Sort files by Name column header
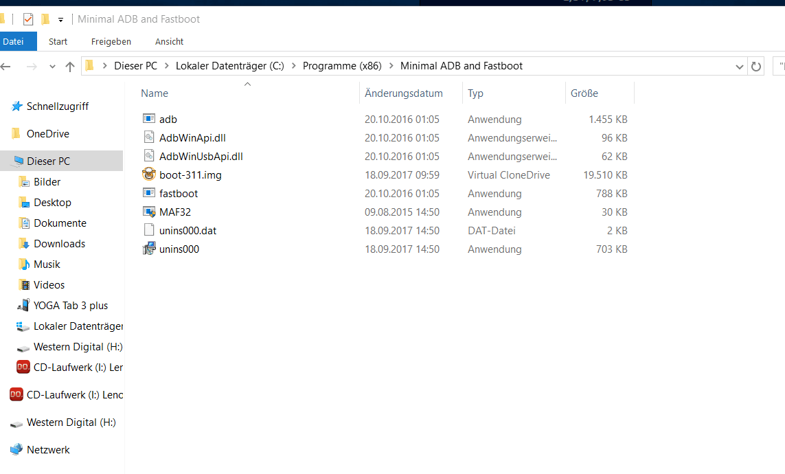 click(x=155, y=93)
